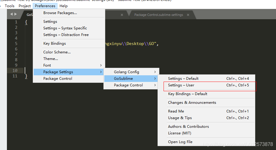Viewport: 276px width, 150px height.
Task: Open License (MIT) entry
Action: [x=206, y=133]
